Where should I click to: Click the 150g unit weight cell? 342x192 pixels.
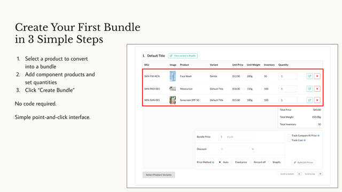(250, 89)
